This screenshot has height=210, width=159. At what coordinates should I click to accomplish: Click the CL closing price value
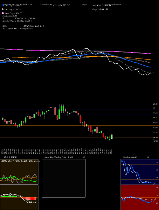(59, 6)
